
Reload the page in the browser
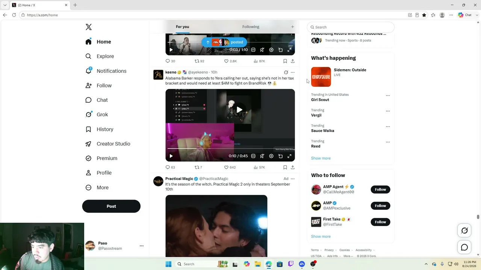tap(14, 15)
